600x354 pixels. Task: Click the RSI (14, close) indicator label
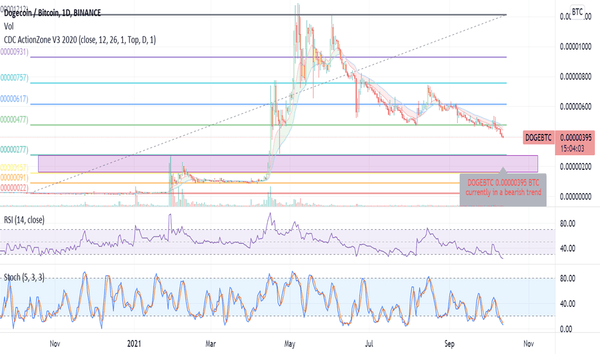pyautogui.click(x=24, y=220)
